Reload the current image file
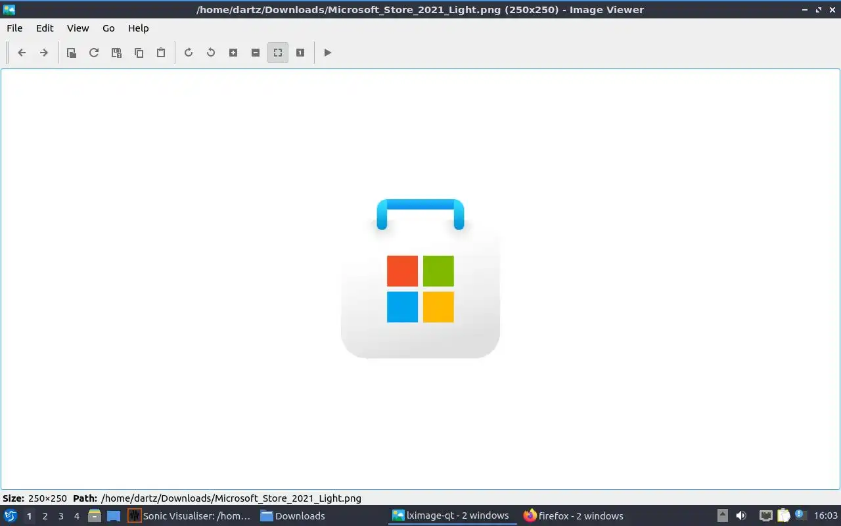This screenshot has width=841, height=526. click(x=94, y=53)
